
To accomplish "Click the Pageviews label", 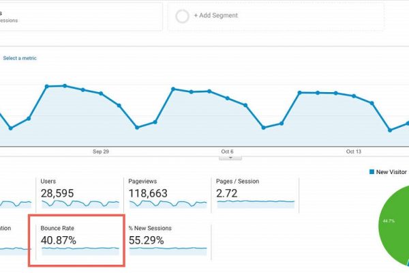I will pyautogui.click(x=142, y=182).
